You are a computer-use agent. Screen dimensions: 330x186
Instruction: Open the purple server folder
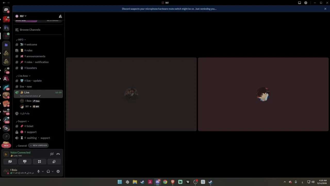click(x=6, y=45)
